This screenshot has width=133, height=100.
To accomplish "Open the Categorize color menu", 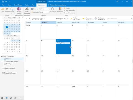I will [x=60, y=10].
